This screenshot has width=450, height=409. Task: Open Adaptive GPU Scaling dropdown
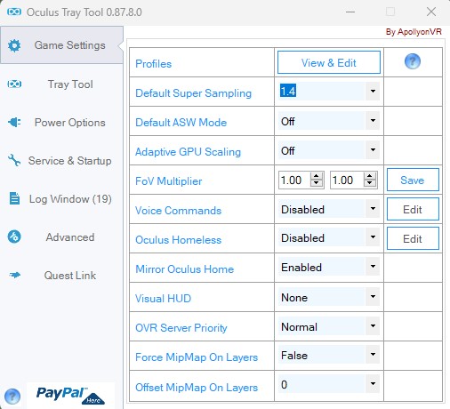[x=373, y=149]
